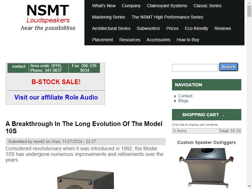Click the scrollbar down arrow
252x189 pixels.
(x=249, y=187)
